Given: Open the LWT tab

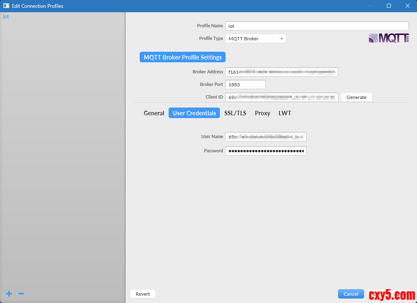Looking at the screenshot, I should (285, 113).
